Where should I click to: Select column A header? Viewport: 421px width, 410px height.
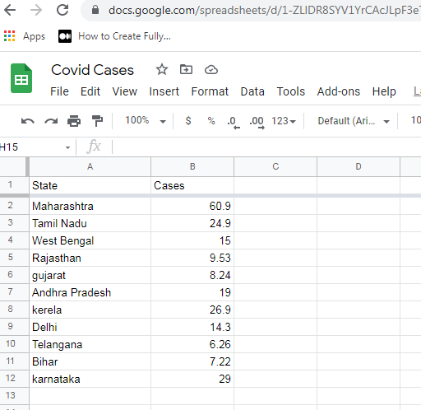pos(90,166)
